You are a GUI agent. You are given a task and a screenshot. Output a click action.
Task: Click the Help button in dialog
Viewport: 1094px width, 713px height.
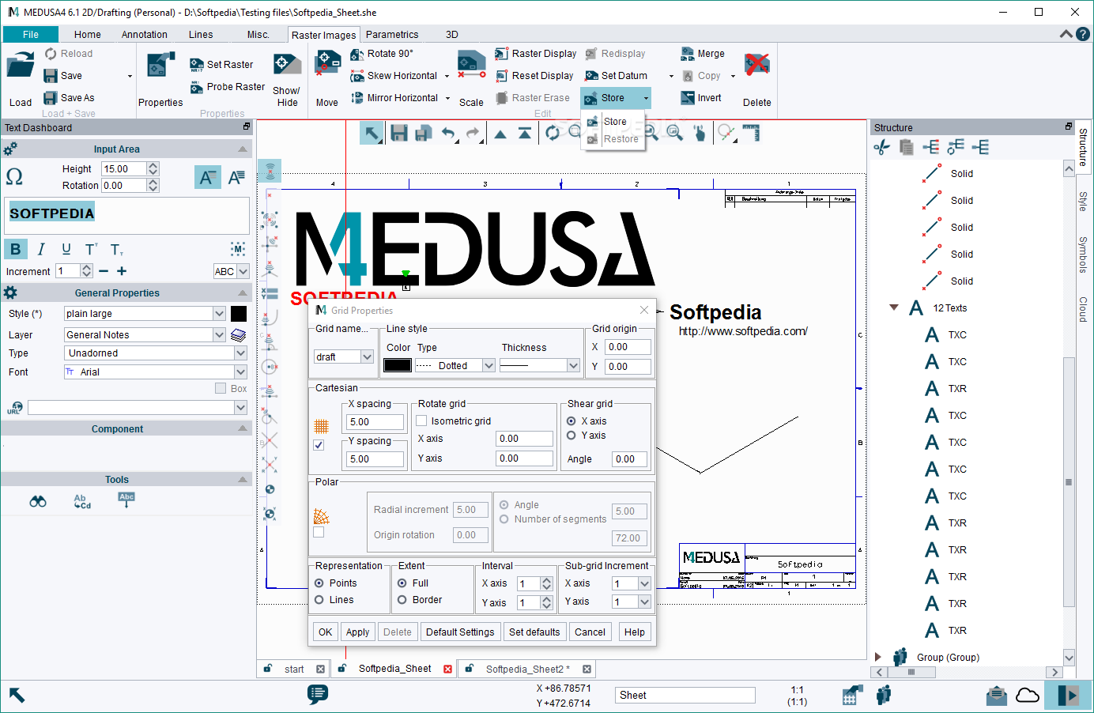pos(634,632)
